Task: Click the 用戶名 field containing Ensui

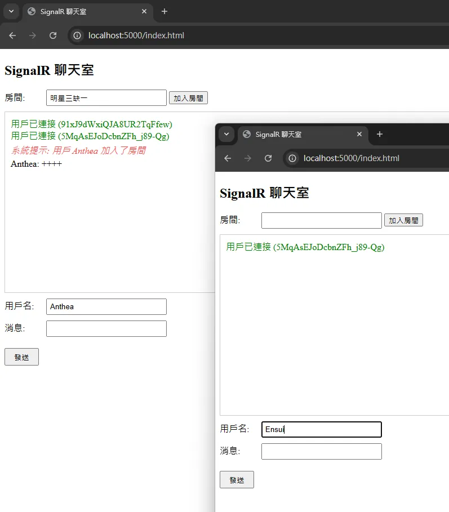Action: (322, 429)
